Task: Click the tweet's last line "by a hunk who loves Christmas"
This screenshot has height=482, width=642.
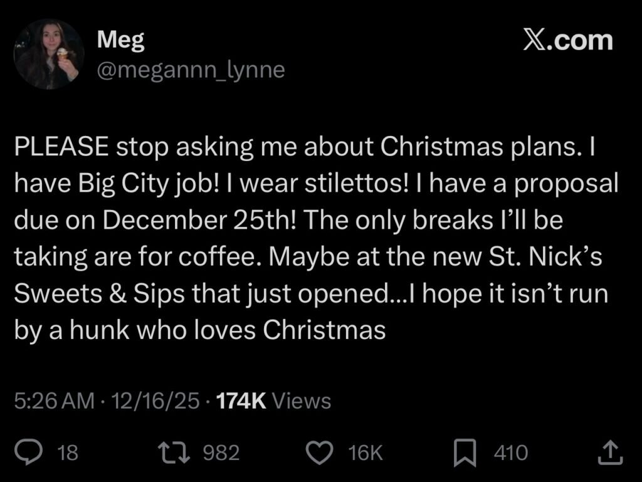Action: click(199, 330)
